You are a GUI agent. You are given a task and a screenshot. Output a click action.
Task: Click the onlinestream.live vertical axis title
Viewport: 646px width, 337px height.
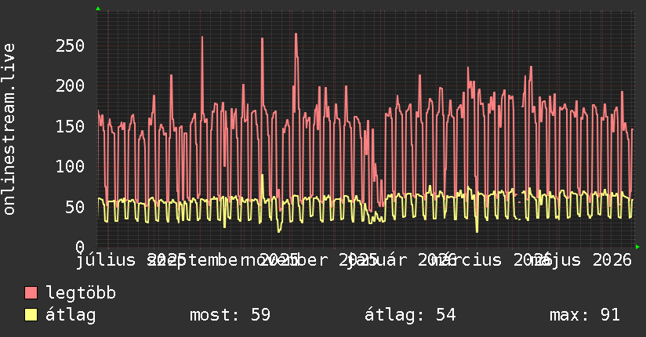(x=9, y=129)
